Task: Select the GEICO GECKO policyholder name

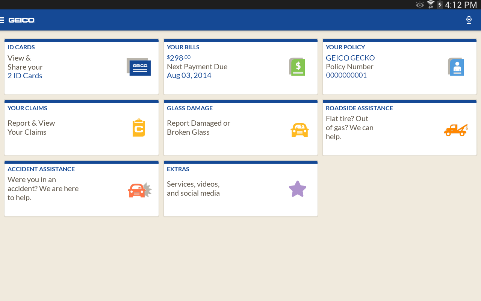Action: (350, 58)
